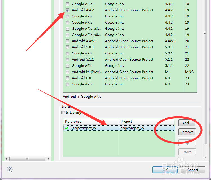Check the Android M (Preview) checkbox
The image size is (211, 180).
(x=67, y=72)
